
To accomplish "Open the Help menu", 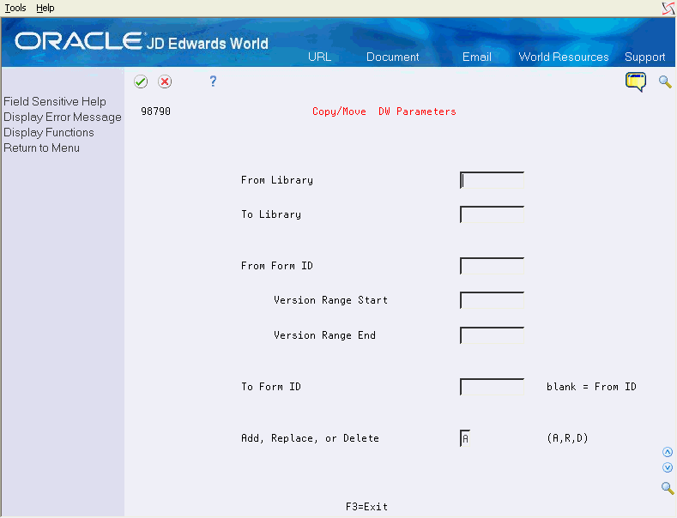I will click(45, 8).
